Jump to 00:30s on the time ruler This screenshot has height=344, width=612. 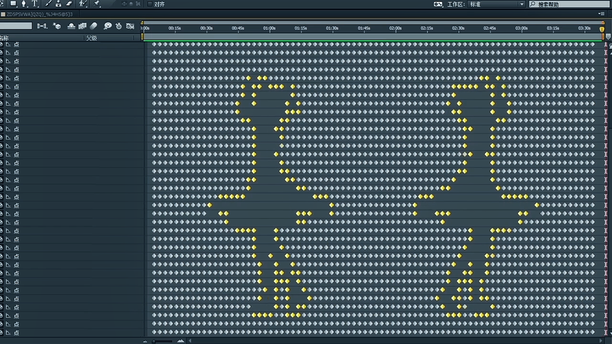pos(206,28)
